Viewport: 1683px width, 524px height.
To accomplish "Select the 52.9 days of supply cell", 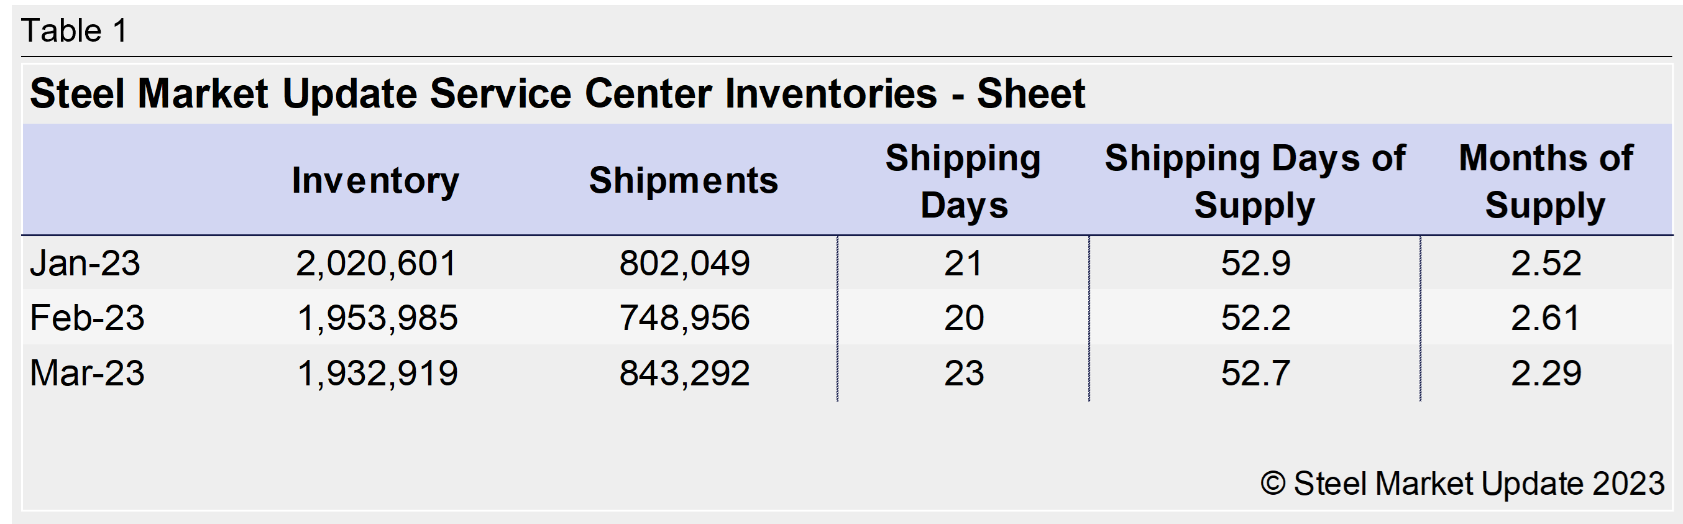I will (1255, 264).
